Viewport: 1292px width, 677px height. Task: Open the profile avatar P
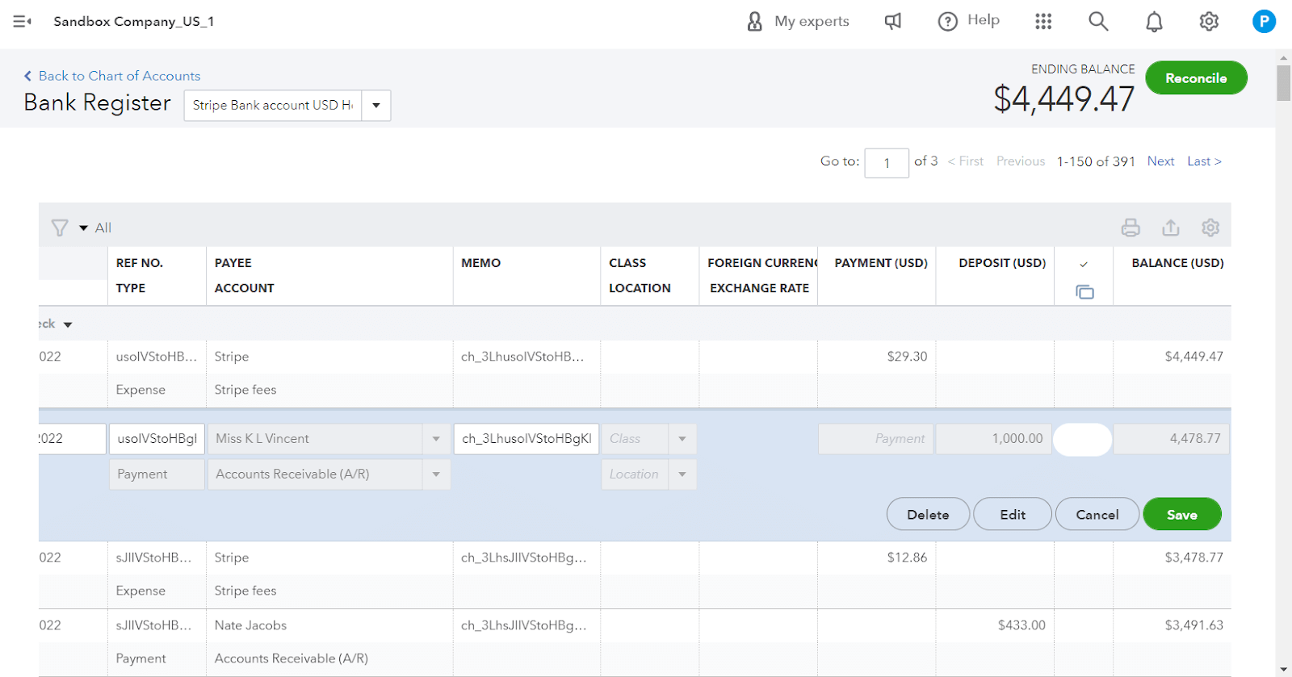pos(1264,22)
